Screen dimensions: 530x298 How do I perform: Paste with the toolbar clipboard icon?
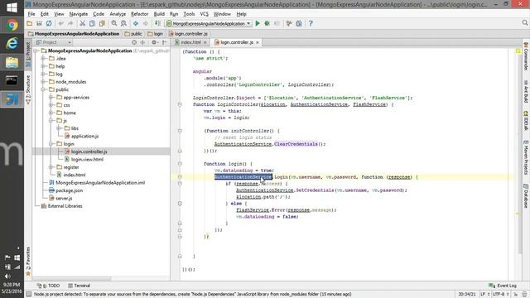tap(102, 24)
